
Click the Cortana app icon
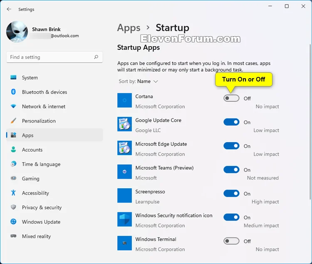[x=124, y=100]
